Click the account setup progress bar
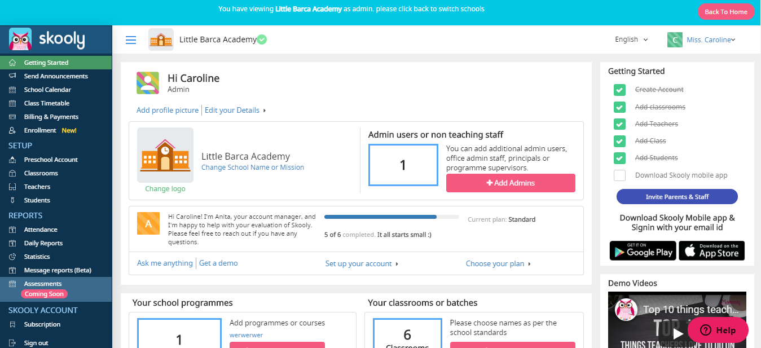761x348 pixels. pos(392,217)
